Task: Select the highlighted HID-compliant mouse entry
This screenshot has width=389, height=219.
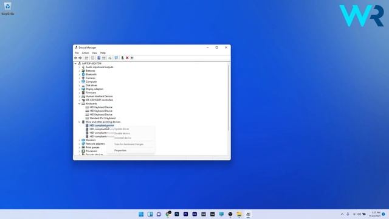Action: 102,126
